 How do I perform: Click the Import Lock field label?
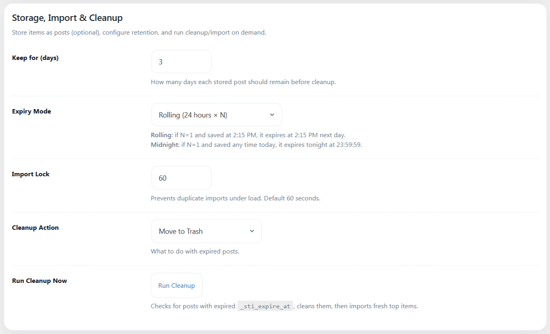coord(30,174)
